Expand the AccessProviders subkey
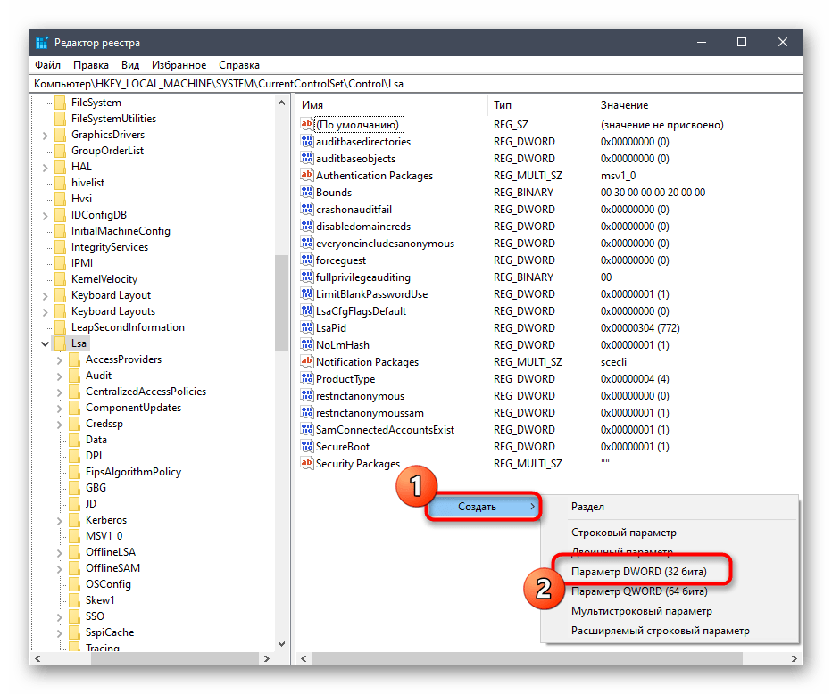The image size is (832, 694). click(x=59, y=359)
